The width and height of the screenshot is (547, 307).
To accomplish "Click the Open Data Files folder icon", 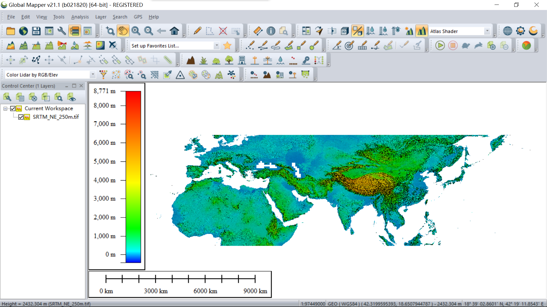I will pyautogui.click(x=11, y=31).
